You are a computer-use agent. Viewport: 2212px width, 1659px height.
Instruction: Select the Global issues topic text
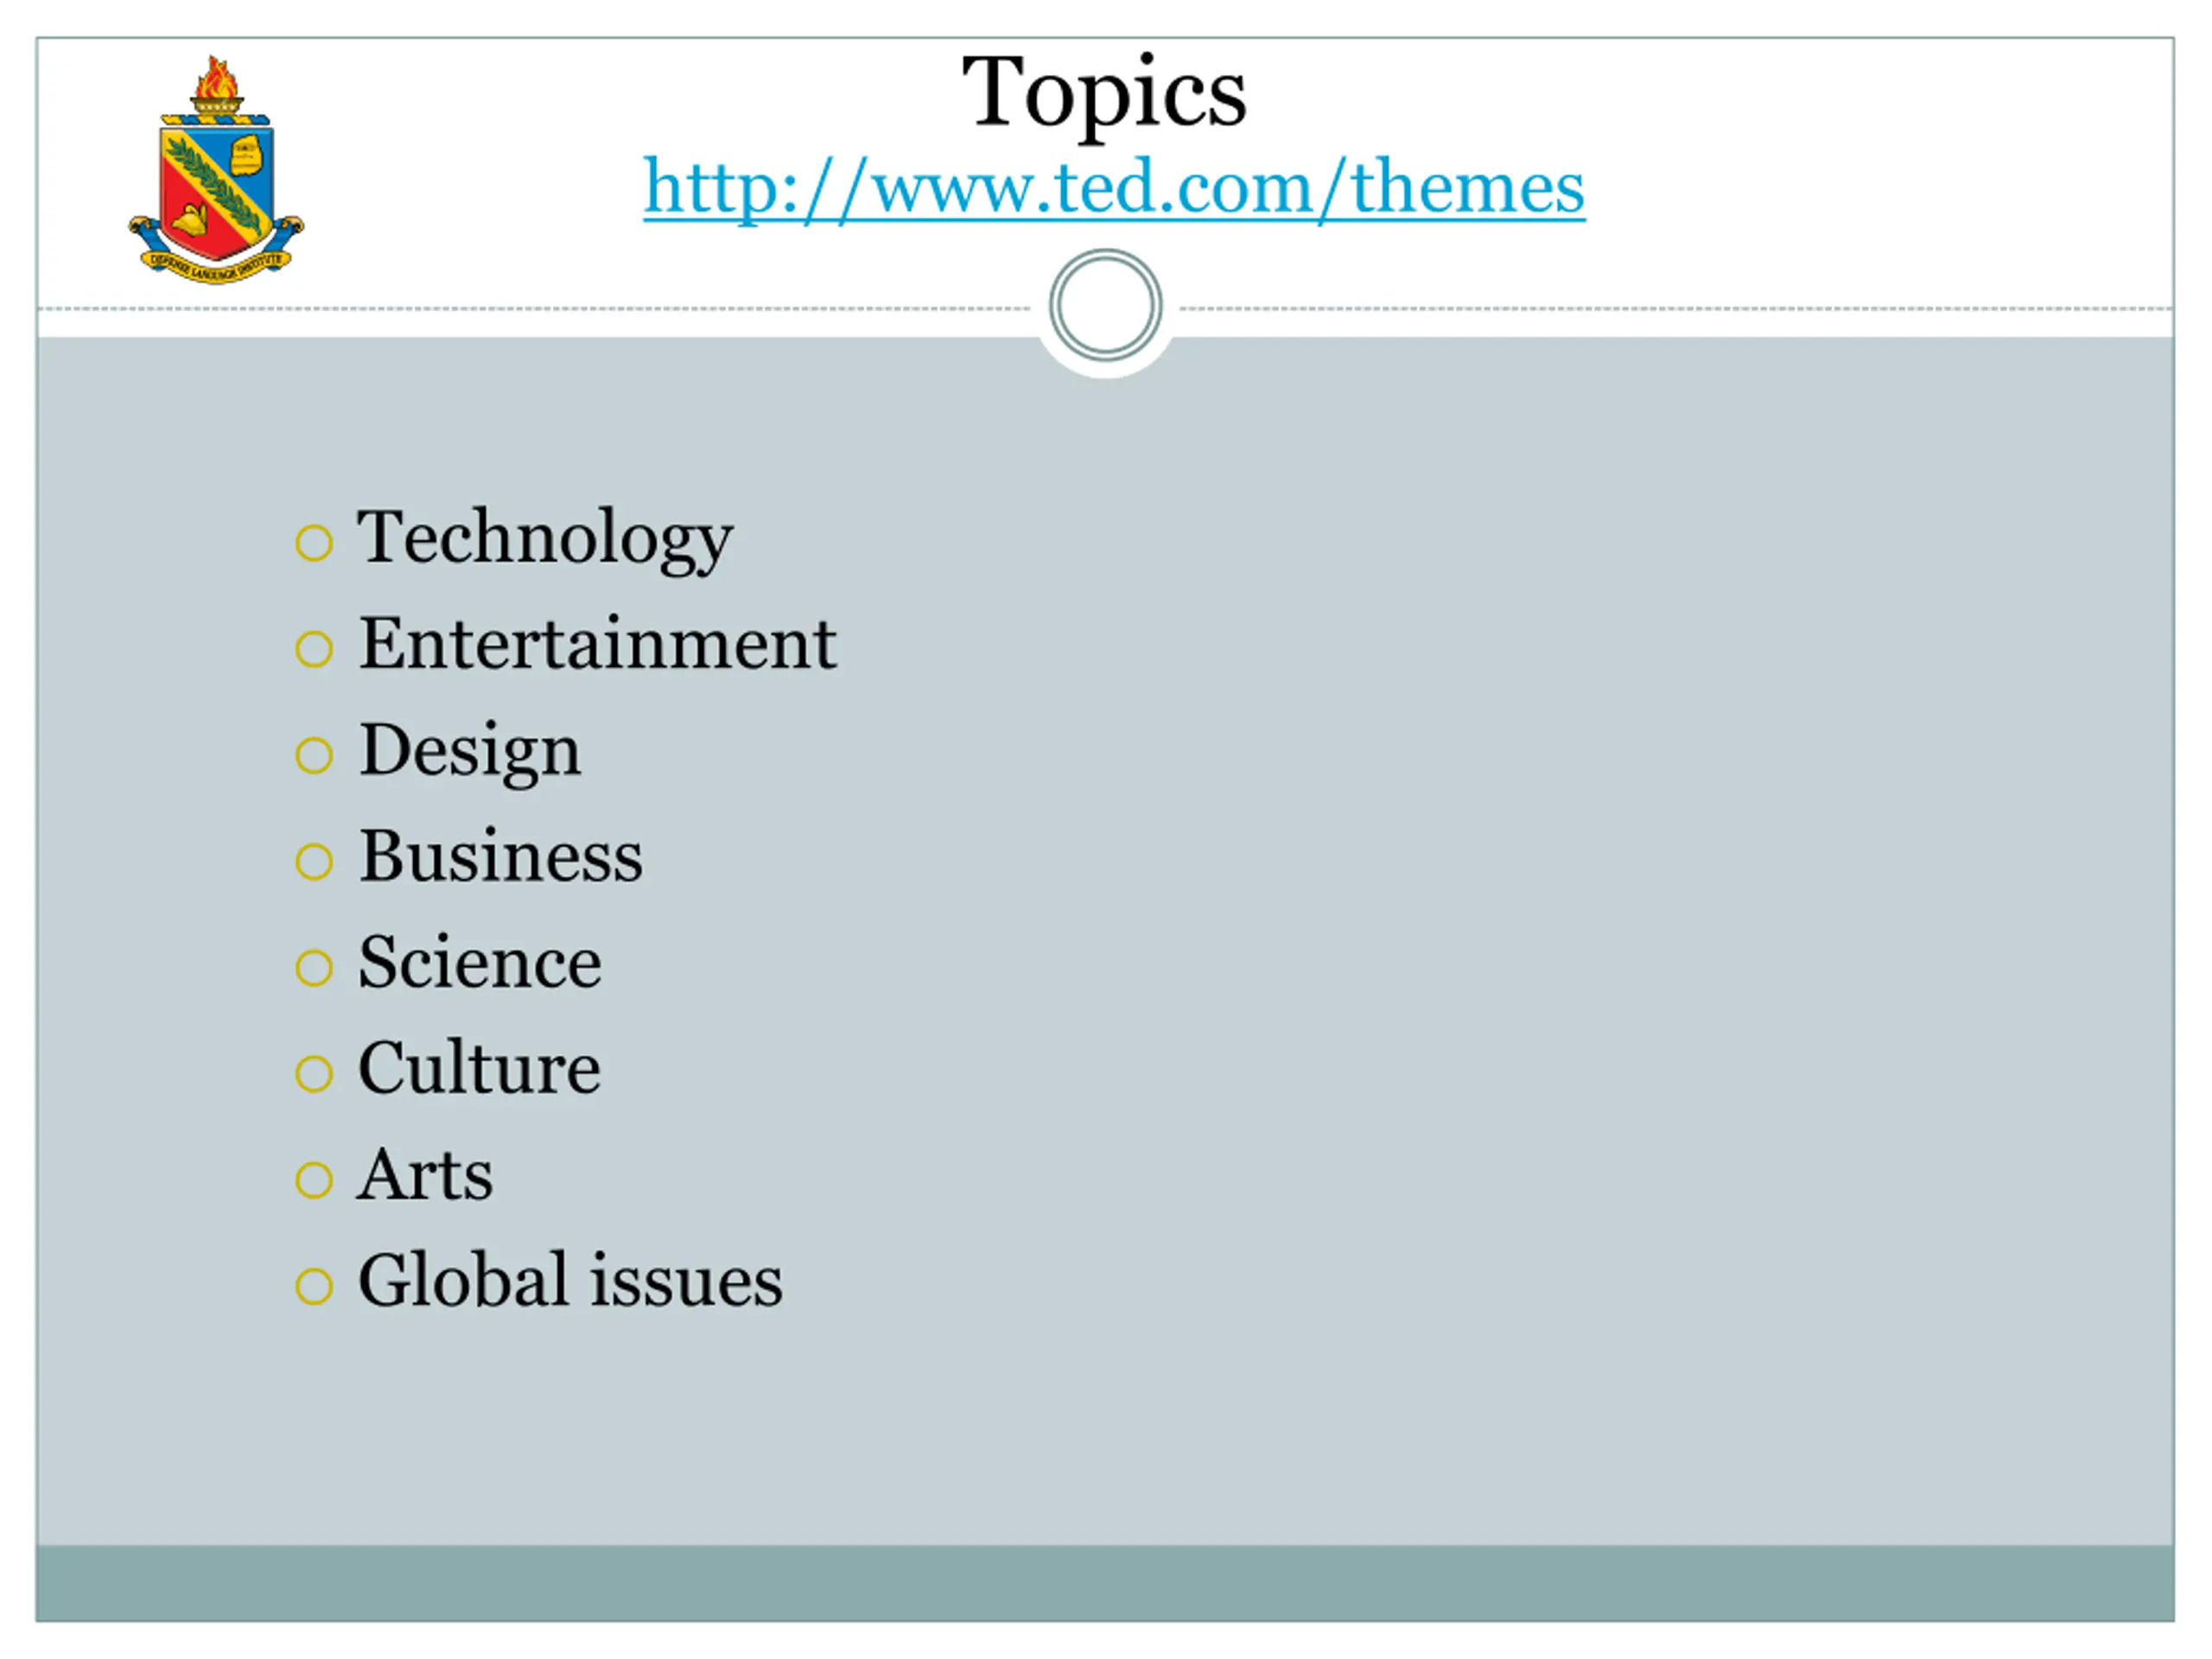(x=570, y=1281)
